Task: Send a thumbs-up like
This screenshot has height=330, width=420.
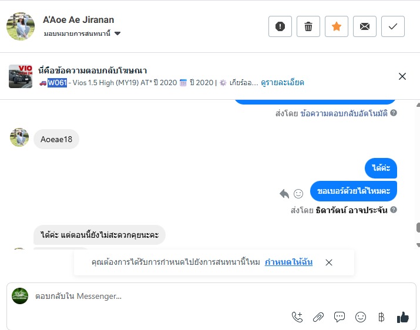Action: coord(402,317)
